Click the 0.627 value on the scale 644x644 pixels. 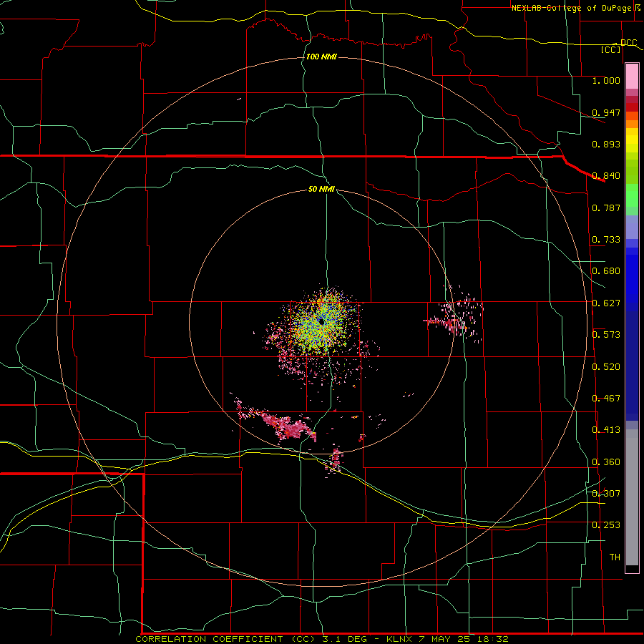point(606,303)
